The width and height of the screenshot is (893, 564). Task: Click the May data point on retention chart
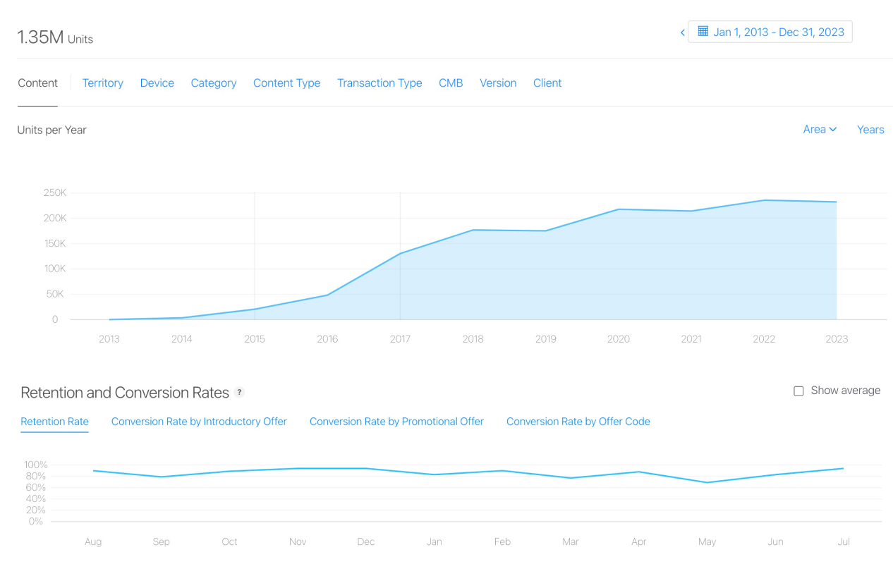click(707, 482)
